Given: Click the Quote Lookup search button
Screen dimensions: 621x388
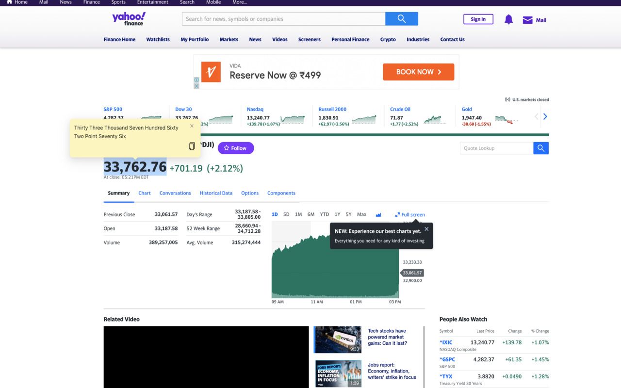Looking at the screenshot, I should pyautogui.click(x=541, y=148).
